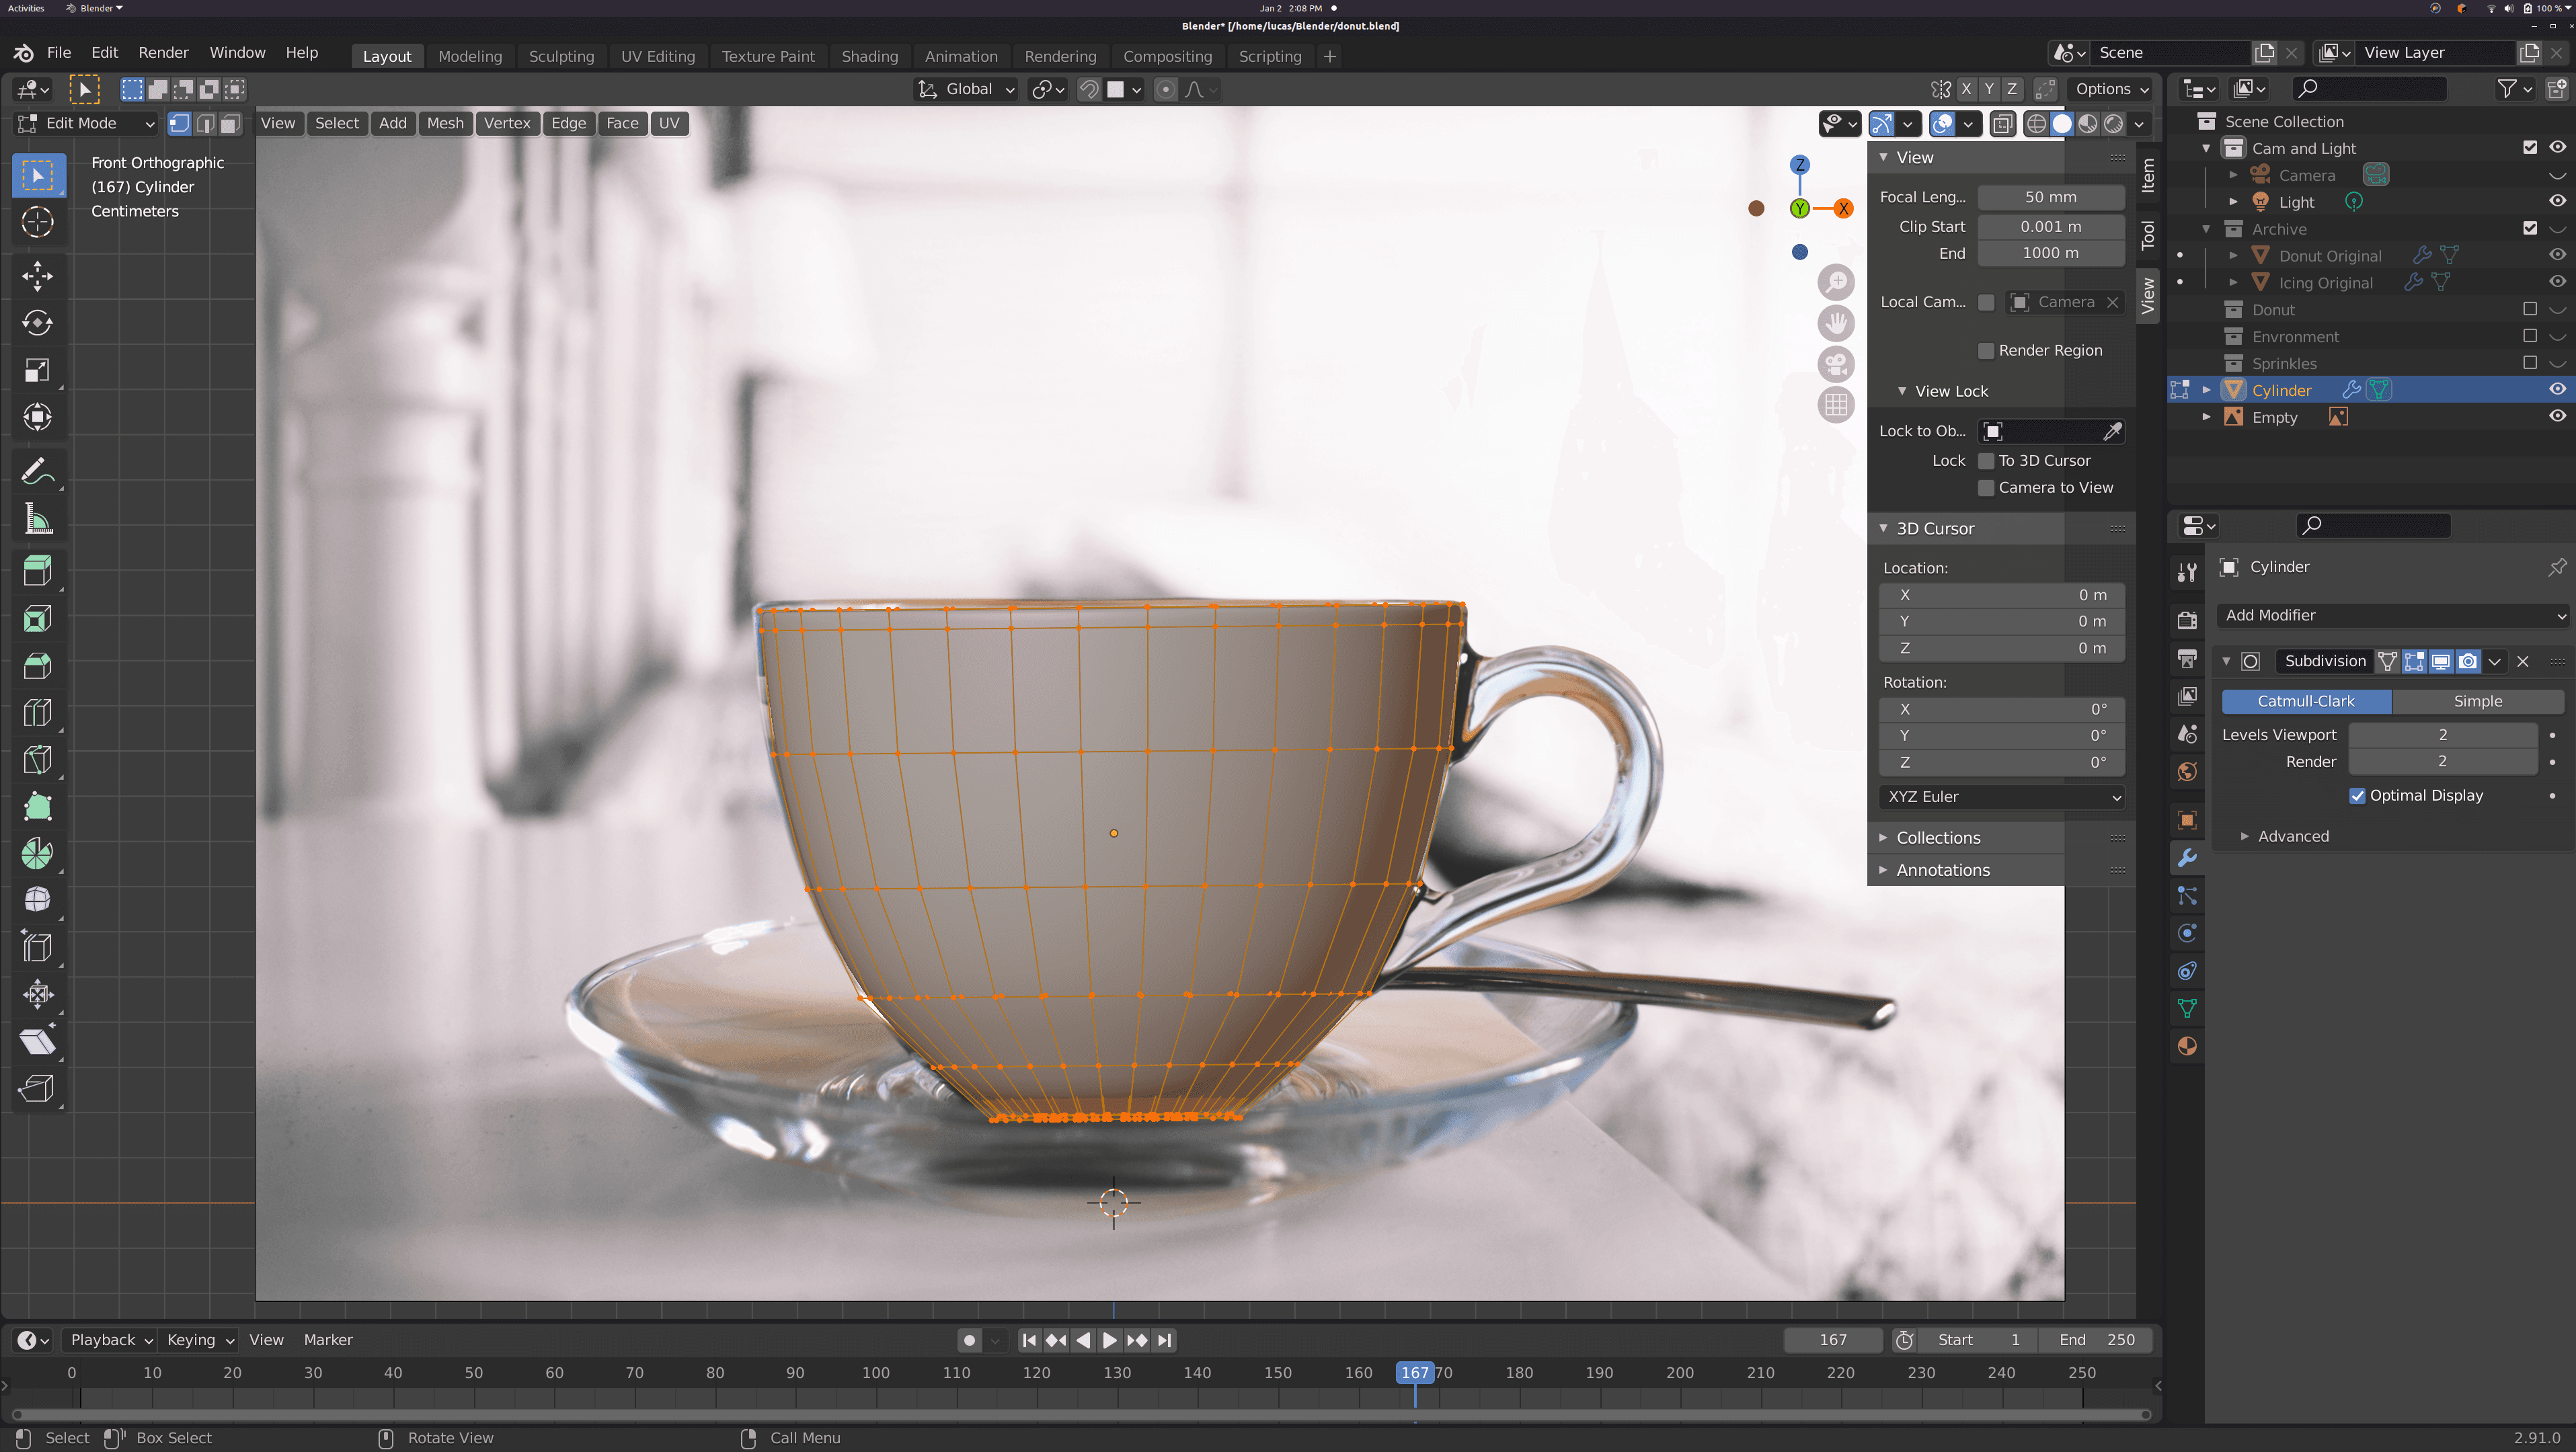2576x1452 pixels.
Task: Open the Add Modifier selector
Action: (x=2392, y=615)
